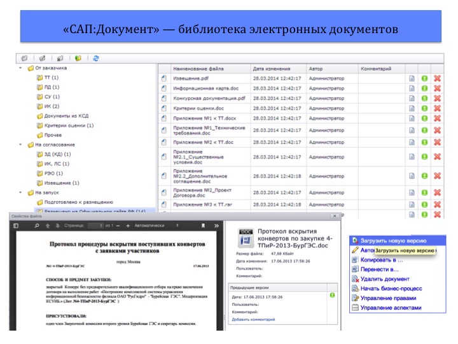Open the Извещение (1) folder

point(58,183)
